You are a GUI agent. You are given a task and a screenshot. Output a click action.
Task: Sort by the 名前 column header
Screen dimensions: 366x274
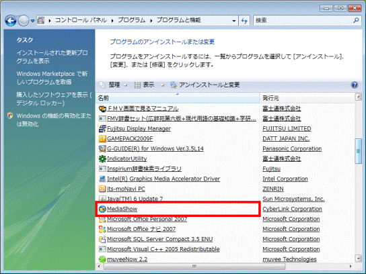[x=178, y=98]
